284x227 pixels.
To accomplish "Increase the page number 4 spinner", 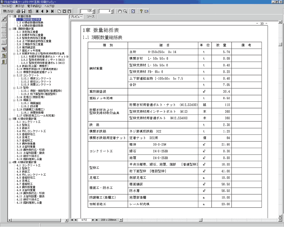I will [x=112, y=10].
